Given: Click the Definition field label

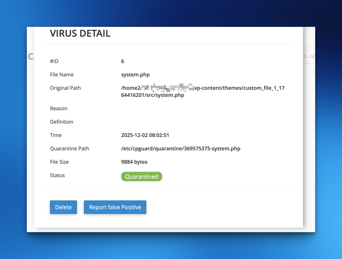Looking at the screenshot, I should (x=62, y=122).
